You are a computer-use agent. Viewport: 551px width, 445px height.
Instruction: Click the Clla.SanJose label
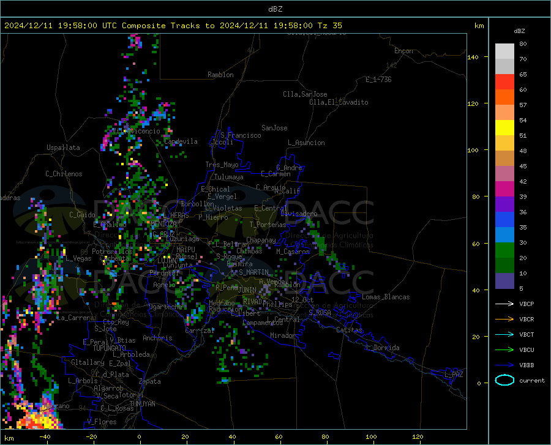coord(305,94)
